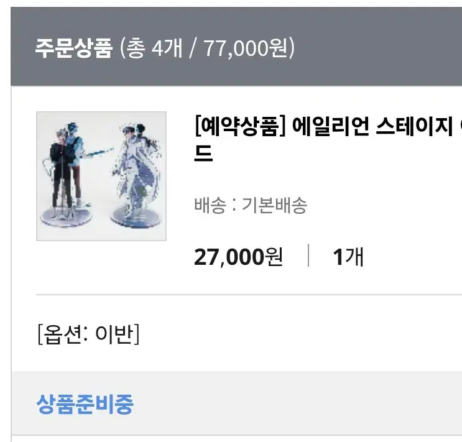462x442 pixels.
Task: Select the 주문상품 section heading
Action: click(x=73, y=48)
